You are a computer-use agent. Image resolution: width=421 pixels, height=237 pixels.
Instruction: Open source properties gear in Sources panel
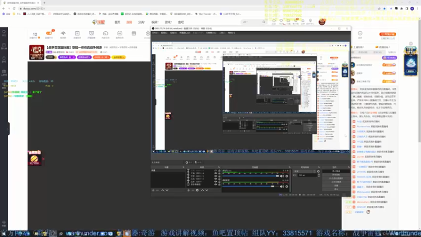coord(197,190)
